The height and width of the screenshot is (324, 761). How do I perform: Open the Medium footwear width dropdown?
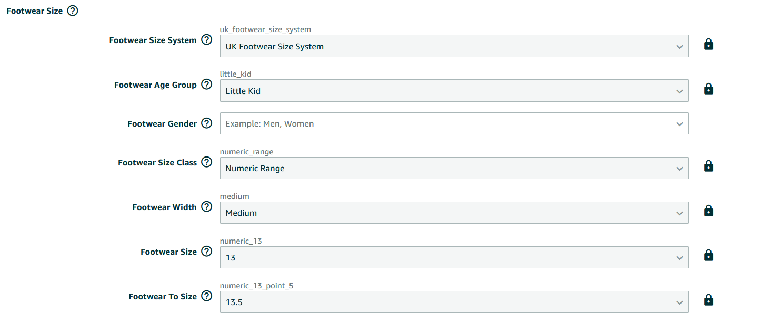(454, 213)
